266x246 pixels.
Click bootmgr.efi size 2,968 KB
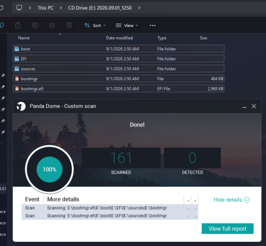[x=215, y=89]
